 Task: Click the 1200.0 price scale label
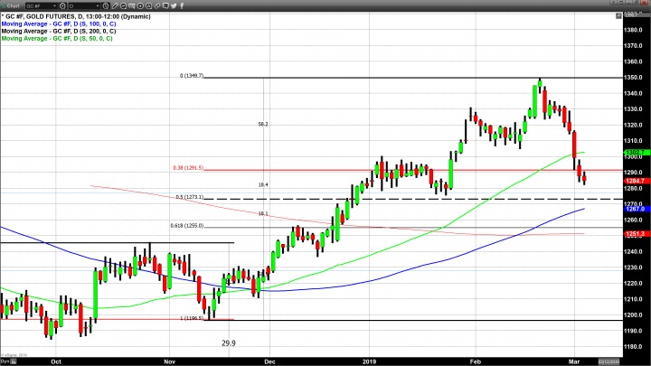tap(634, 315)
